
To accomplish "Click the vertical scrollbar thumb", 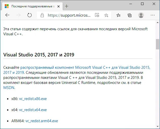I will 157,44.
